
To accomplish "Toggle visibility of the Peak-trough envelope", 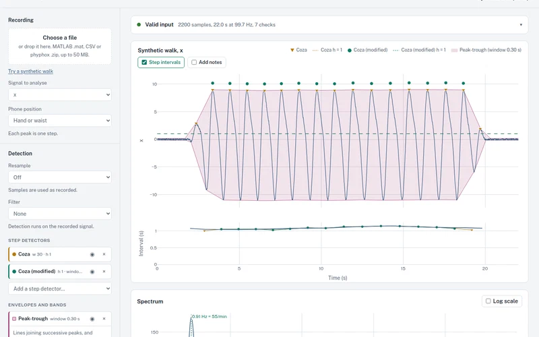I will 92,319.
